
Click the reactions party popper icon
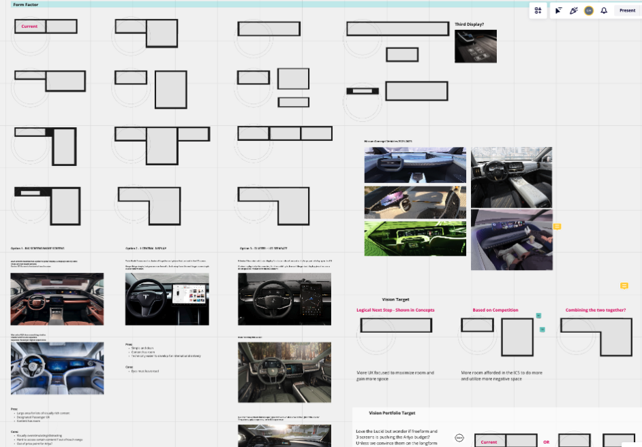coord(573,11)
